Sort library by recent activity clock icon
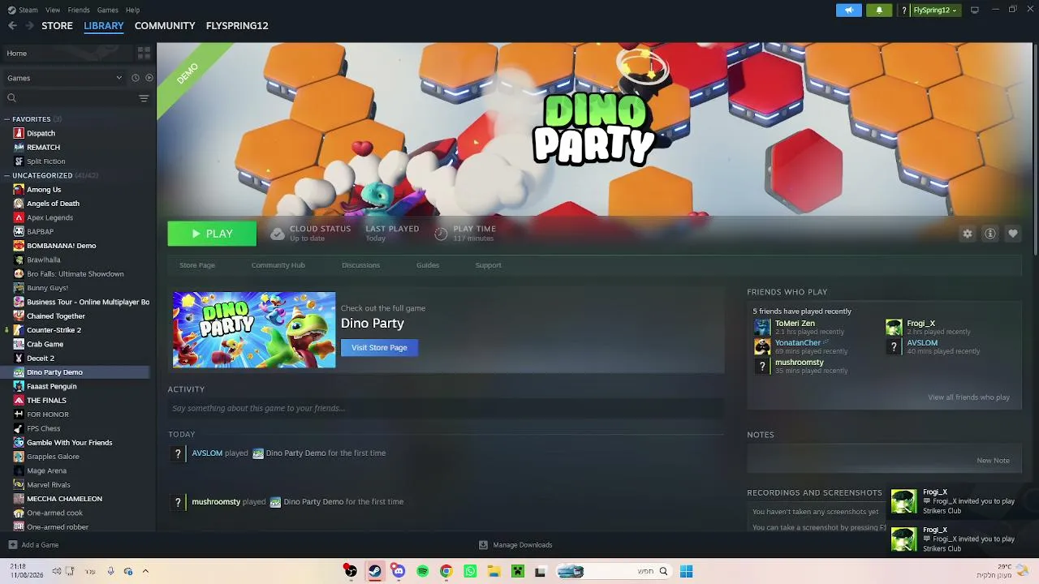1039x584 pixels. pyautogui.click(x=136, y=78)
